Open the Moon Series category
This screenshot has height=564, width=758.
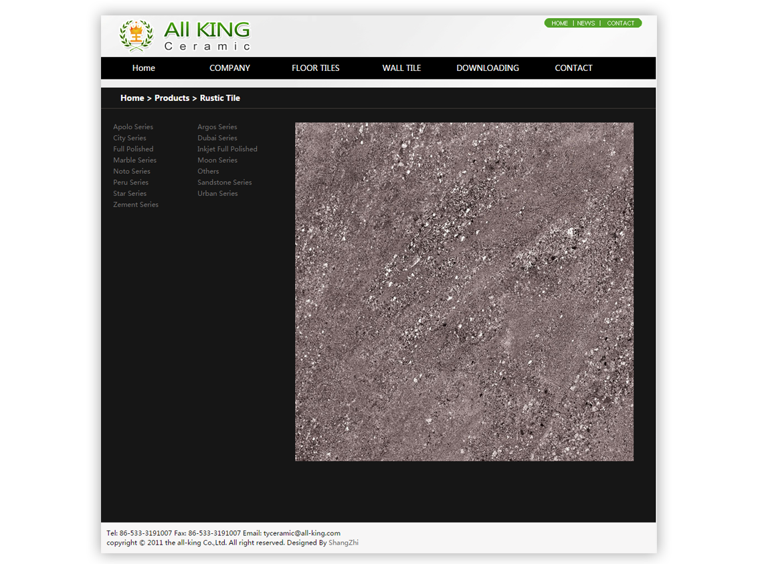point(217,160)
